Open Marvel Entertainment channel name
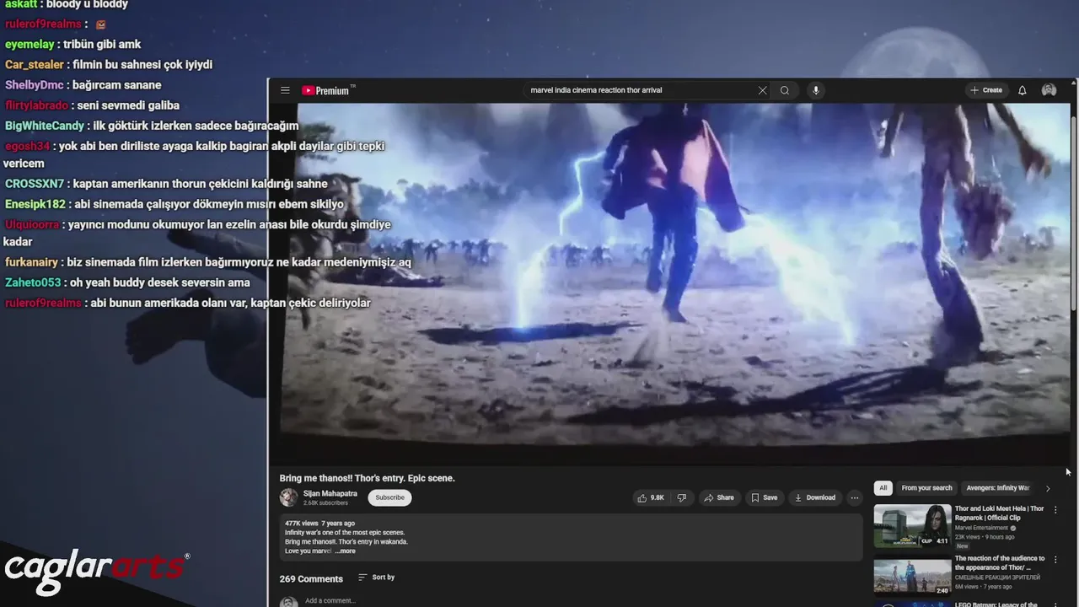 (x=981, y=528)
